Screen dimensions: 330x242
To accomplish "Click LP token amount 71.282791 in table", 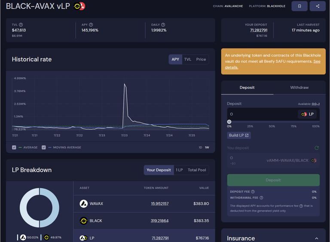I will [x=160, y=238].
